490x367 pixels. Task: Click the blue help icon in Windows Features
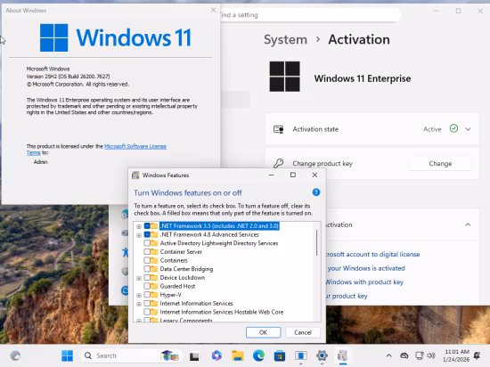pyautogui.click(x=316, y=192)
